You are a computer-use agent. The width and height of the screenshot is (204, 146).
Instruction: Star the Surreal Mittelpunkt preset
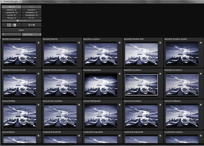pyautogui.click(x=120, y=105)
